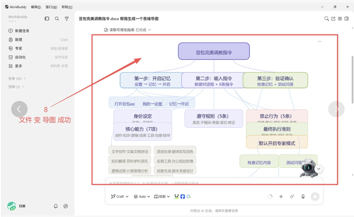Click the 禁止行为 (5条) node
The width and height of the screenshot is (354, 217).
[277, 116]
